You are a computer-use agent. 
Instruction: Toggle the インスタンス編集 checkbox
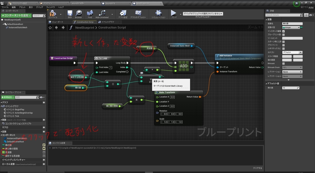283,31
